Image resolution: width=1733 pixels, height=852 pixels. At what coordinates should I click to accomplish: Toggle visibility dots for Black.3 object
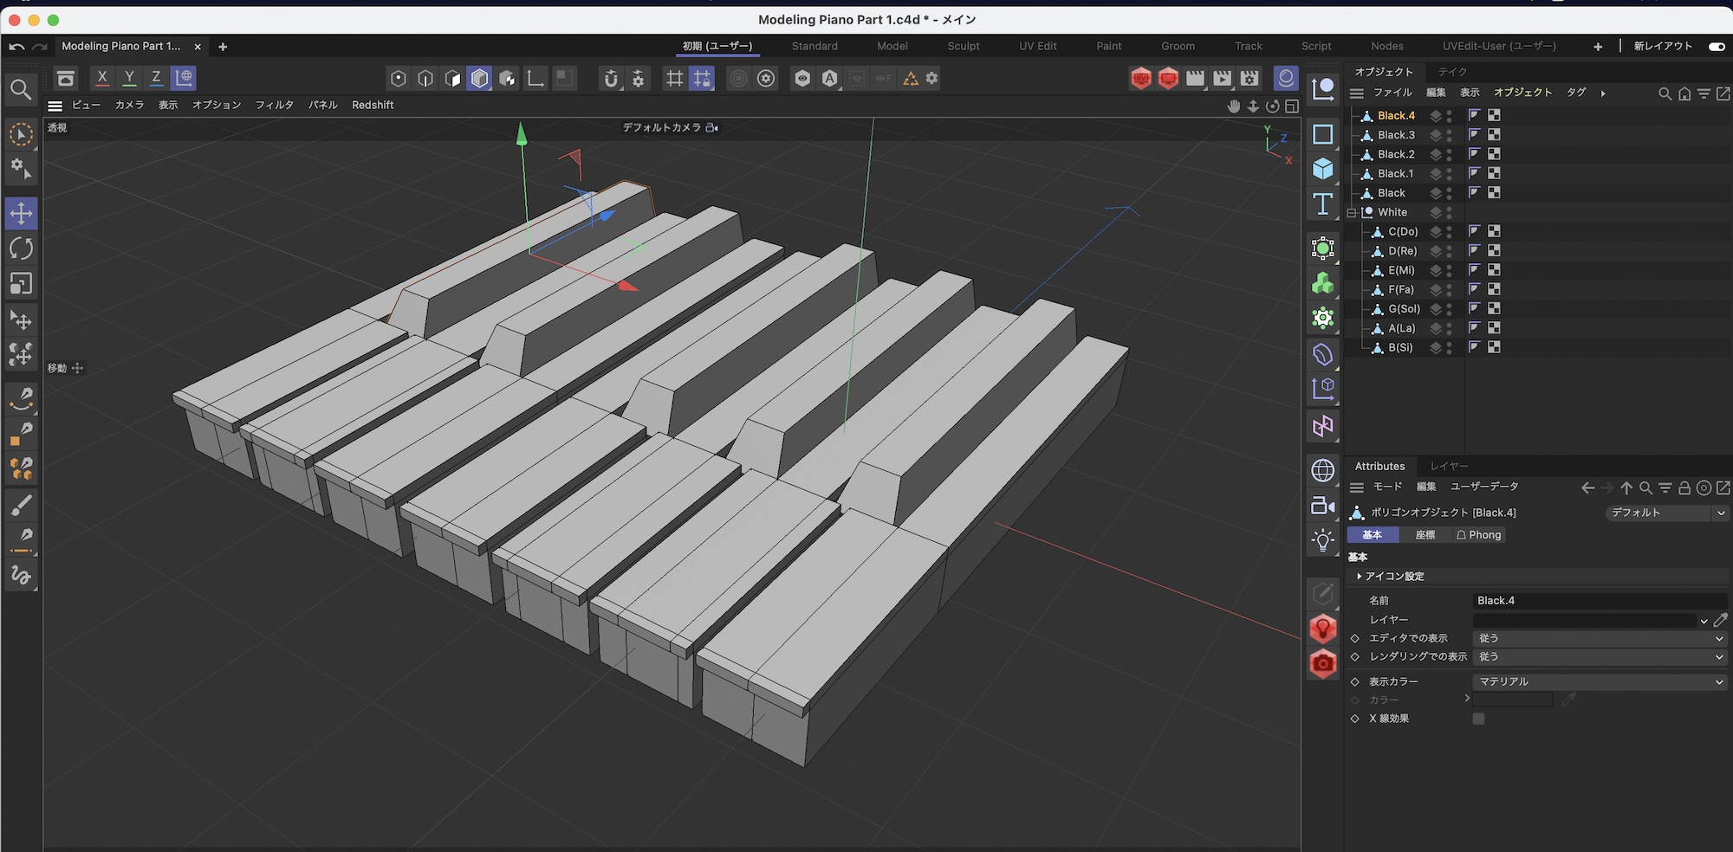(x=1449, y=135)
